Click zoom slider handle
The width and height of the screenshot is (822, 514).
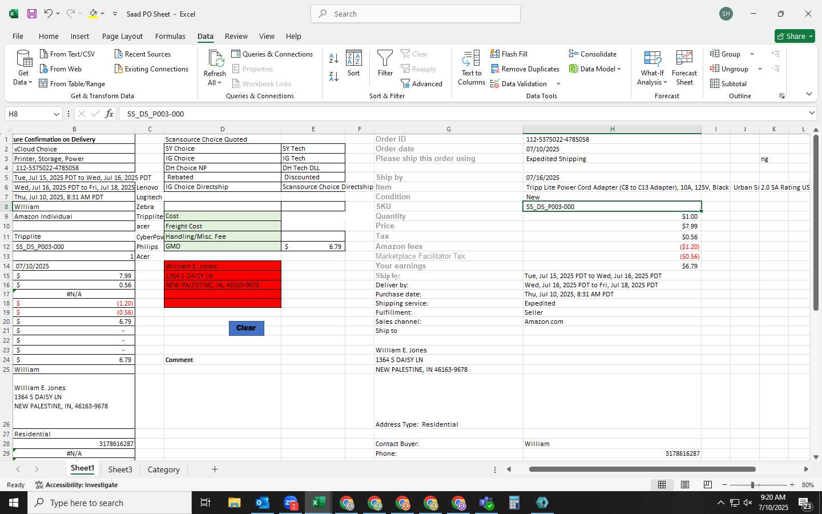[x=753, y=485]
